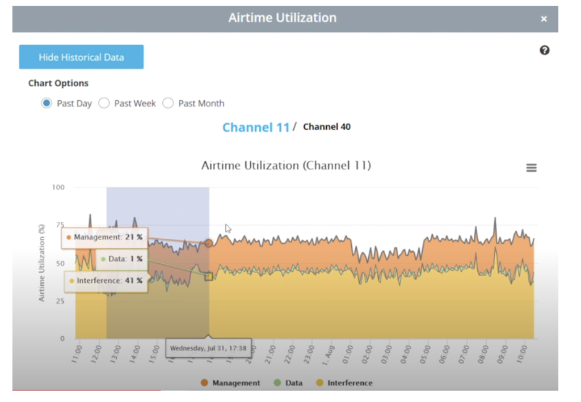Click the Interference 41 % tooltip label
This screenshot has height=402, width=581.
coord(106,280)
